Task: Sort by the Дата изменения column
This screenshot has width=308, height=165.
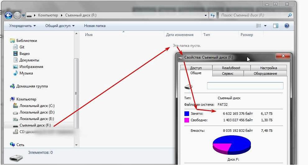Action: click(x=179, y=35)
